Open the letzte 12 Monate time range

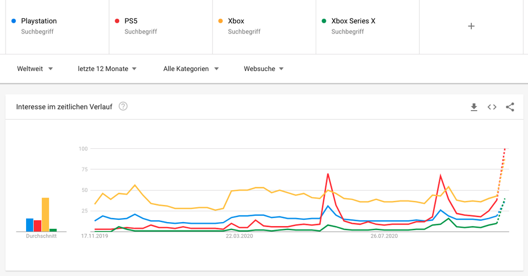click(107, 69)
